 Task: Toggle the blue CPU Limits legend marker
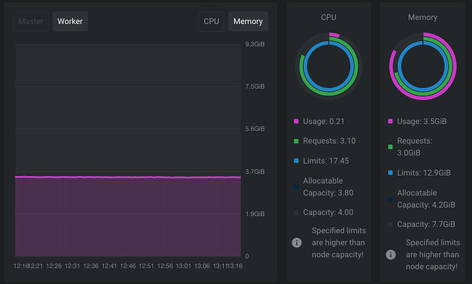[x=296, y=160]
